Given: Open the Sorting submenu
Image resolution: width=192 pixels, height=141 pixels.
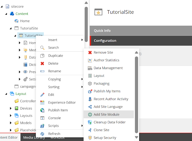Looking at the screenshot, I should pyautogui.click(x=60, y=87).
